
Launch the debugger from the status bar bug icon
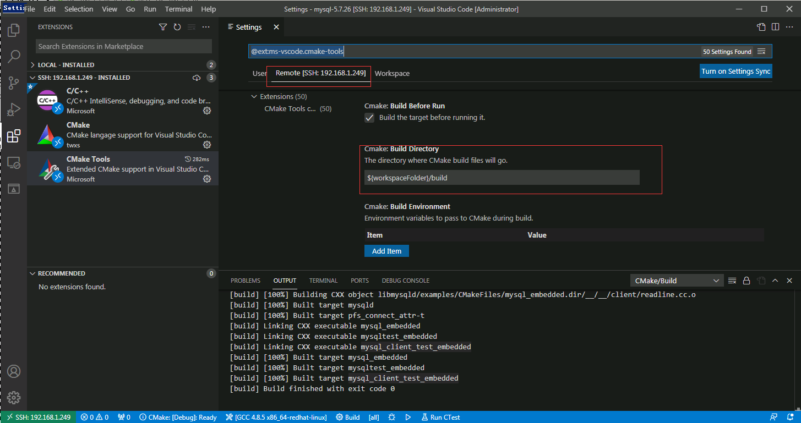coord(391,417)
